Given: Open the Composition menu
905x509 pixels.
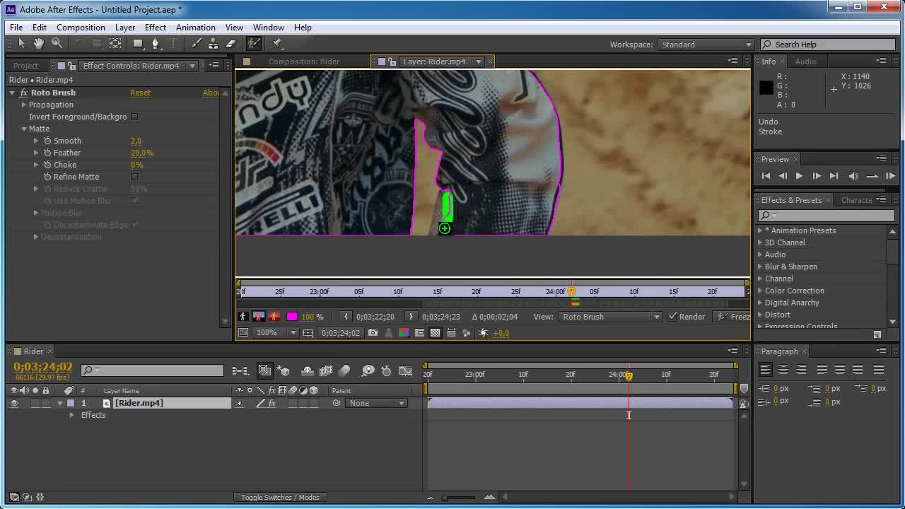Looking at the screenshot, I should (81, 28).
